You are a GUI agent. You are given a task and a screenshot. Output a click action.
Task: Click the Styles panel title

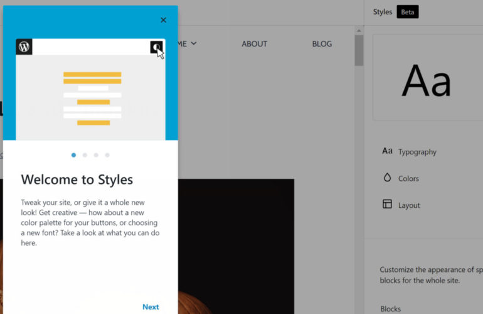(x=382, y=12)
